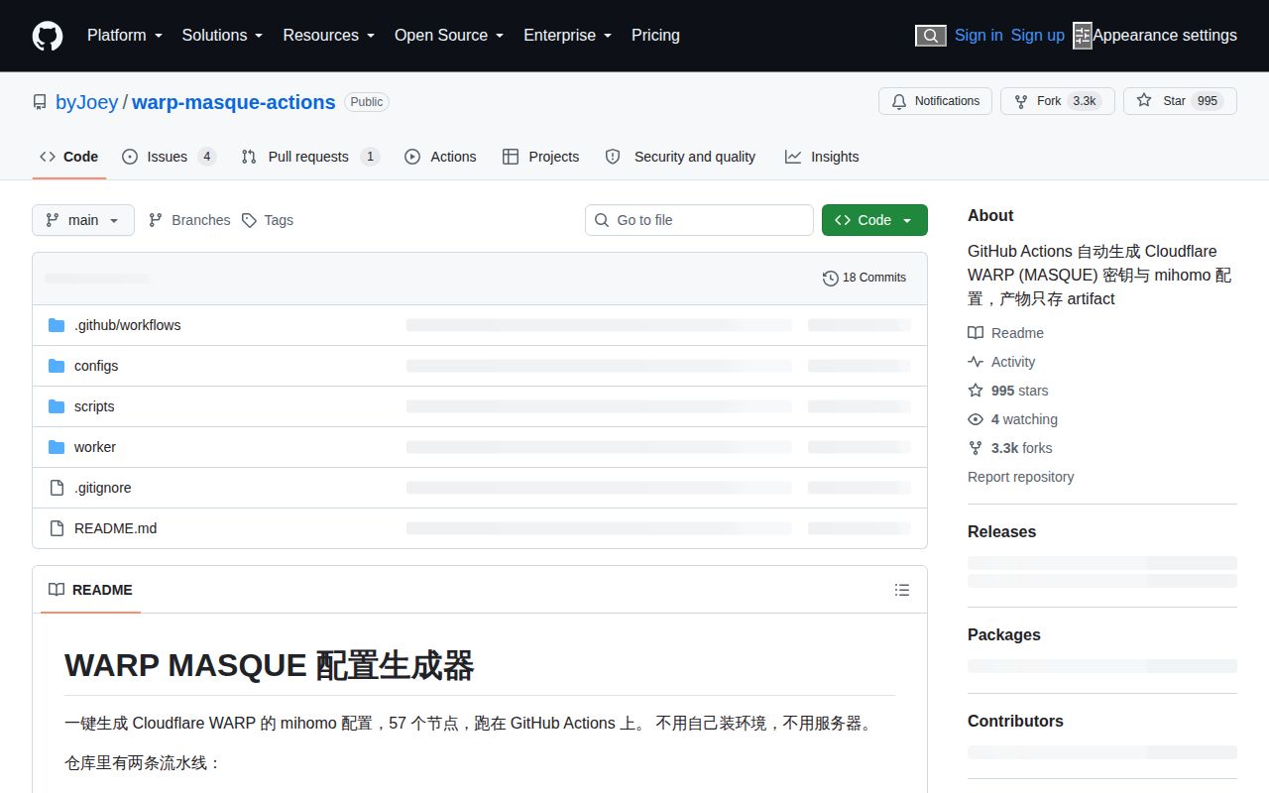The image size is (1269, 793).
Task: Open the configs folder
Action: [x=96, y=366]
